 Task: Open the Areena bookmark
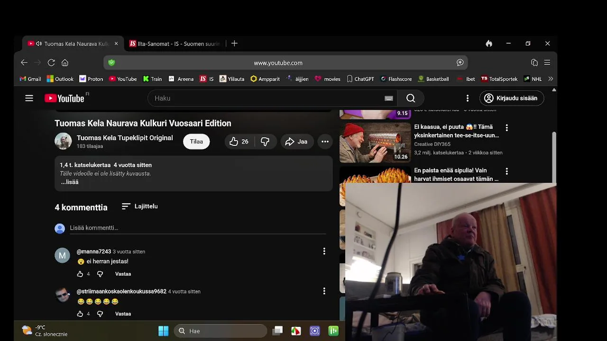point(181,79)
